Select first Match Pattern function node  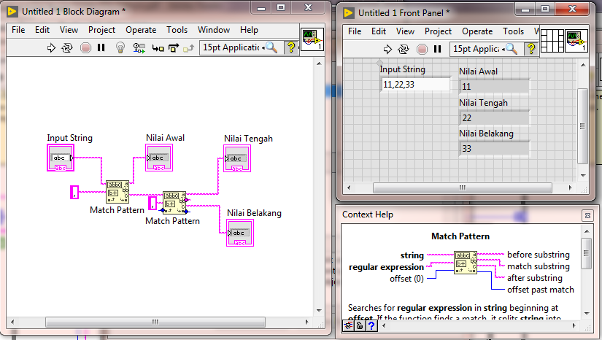tap(117, 192)
